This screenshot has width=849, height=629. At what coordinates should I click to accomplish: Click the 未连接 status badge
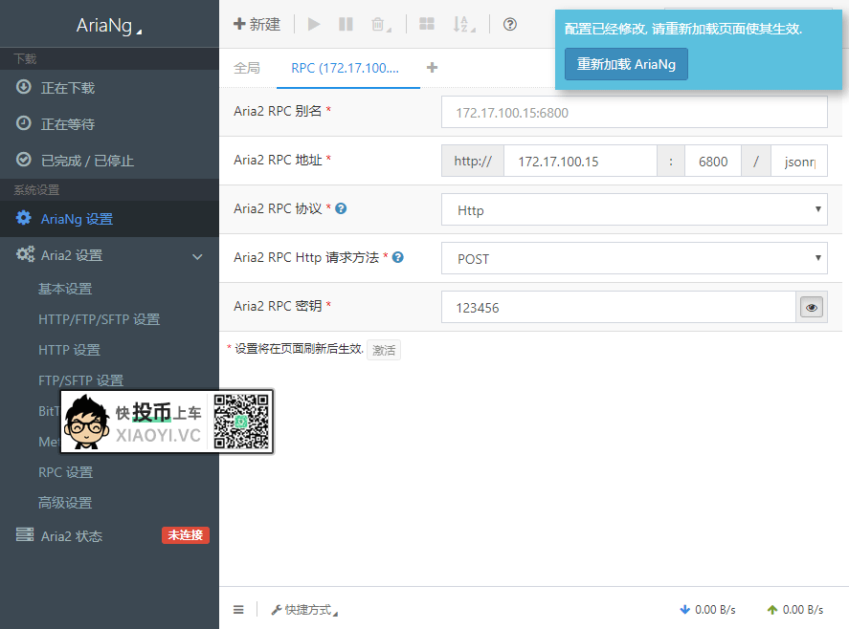point(185,535)
